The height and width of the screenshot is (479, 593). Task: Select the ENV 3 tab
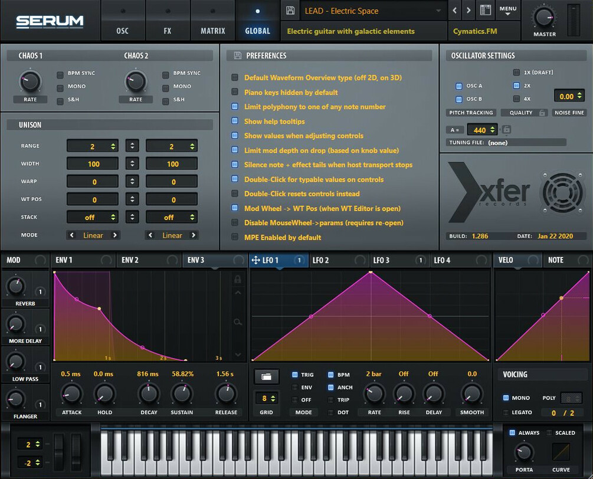tap(215, 260)
